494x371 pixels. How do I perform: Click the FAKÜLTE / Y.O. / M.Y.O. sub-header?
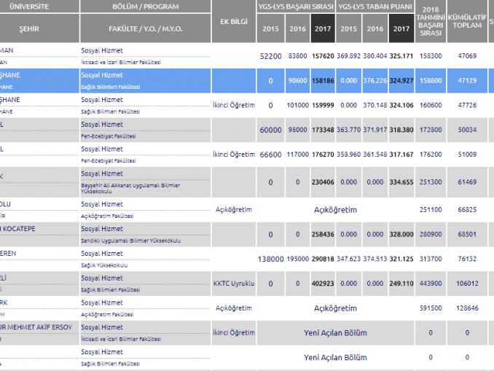coord(143,29)
